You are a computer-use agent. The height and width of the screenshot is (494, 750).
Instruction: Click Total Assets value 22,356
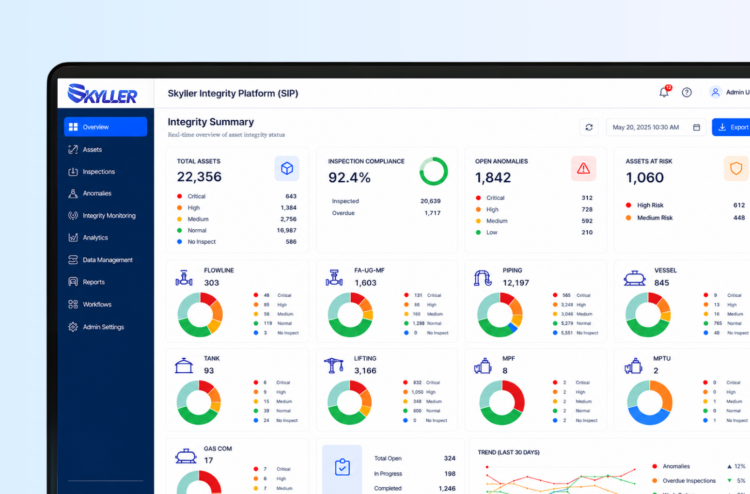(x=199, y=177)
